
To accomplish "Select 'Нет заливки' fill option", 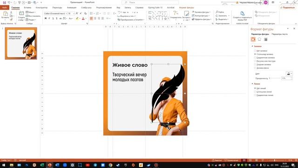I will pos(260,51).
